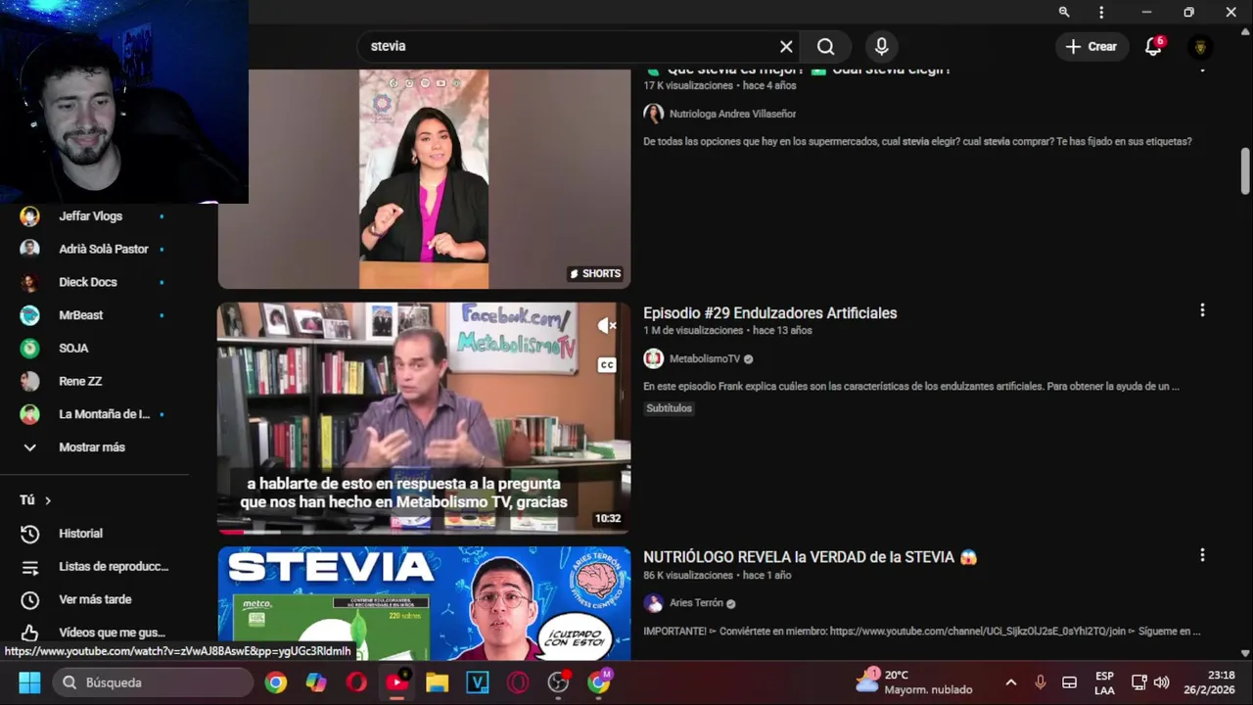
Task: Click the Dieck Docs avatar icon
Action: point(30,282)
